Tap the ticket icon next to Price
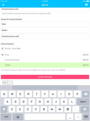This screenshot has width=90, height=121. (x=2, y=55)
